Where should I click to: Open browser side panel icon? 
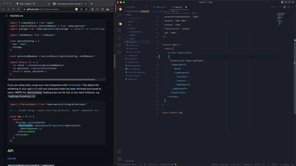click(x=102, y=9)
